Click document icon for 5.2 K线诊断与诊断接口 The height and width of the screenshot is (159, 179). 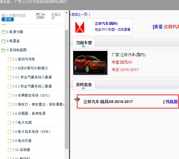tap(10, 68)
